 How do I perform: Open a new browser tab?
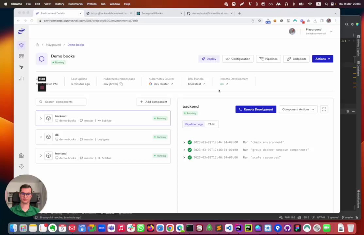pos(239,13)
